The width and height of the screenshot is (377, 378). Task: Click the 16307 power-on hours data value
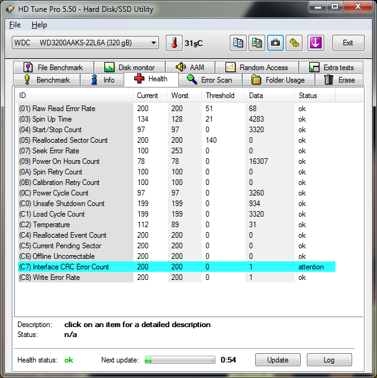click(258, 161)
